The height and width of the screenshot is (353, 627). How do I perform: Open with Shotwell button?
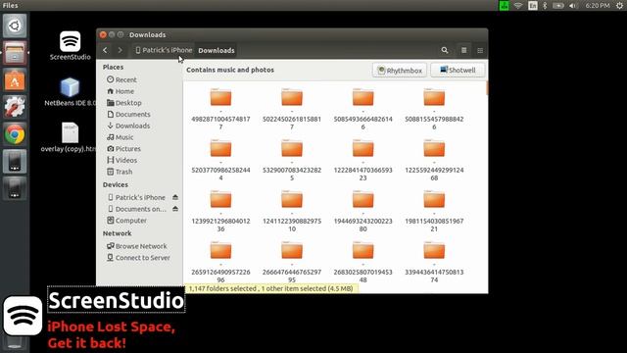coord(458,70)
